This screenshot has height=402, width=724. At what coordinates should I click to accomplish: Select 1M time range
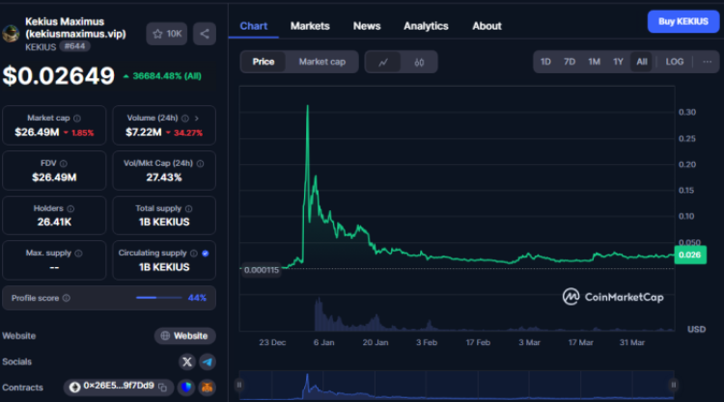594,62
